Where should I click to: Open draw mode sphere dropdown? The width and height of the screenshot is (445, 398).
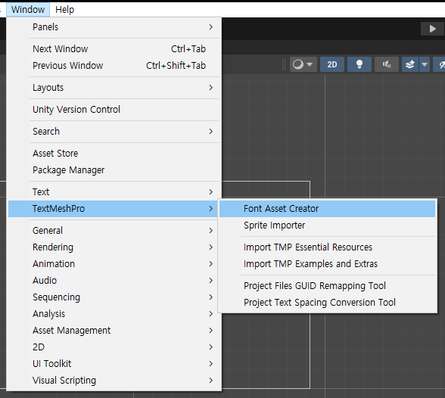tap(303, 64)
